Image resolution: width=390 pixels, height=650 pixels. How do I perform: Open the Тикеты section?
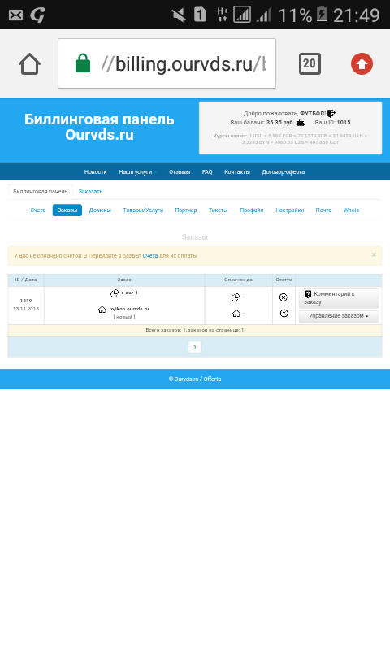[x=218, y=210]
